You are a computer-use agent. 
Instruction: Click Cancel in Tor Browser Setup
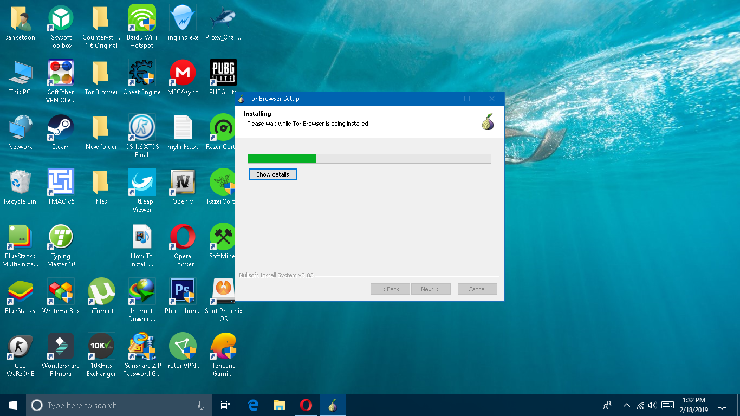point(477,289)
